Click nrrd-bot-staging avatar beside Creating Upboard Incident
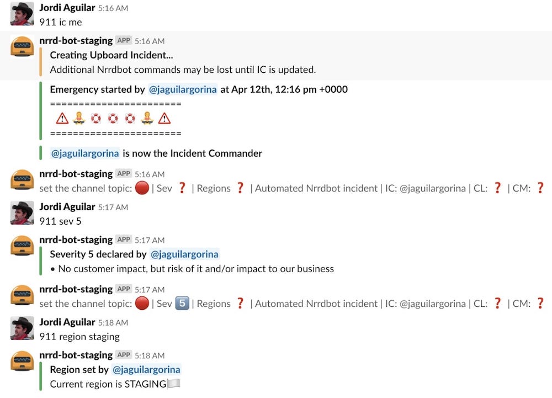Viewport: 552px width, 398px height. coord(22,46)
